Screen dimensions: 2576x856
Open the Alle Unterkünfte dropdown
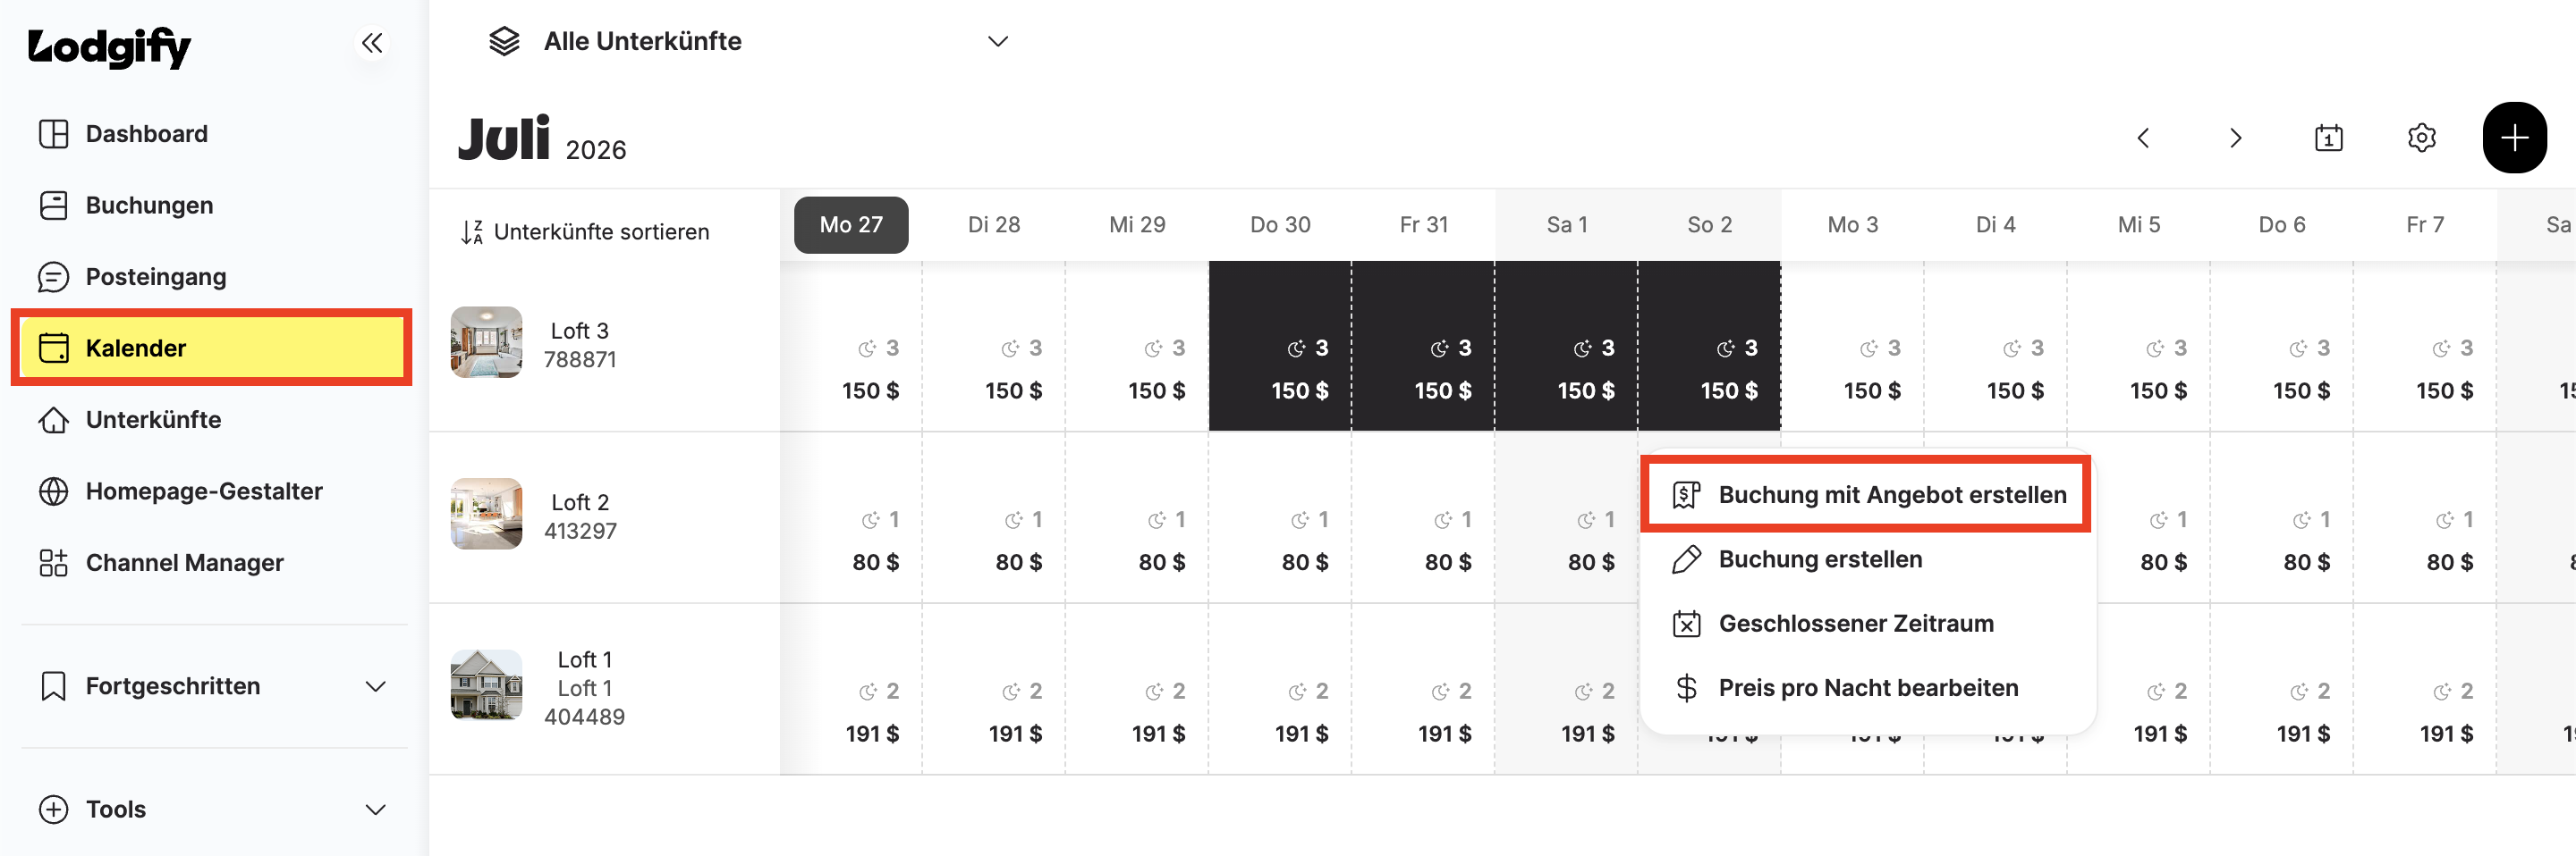748,41
